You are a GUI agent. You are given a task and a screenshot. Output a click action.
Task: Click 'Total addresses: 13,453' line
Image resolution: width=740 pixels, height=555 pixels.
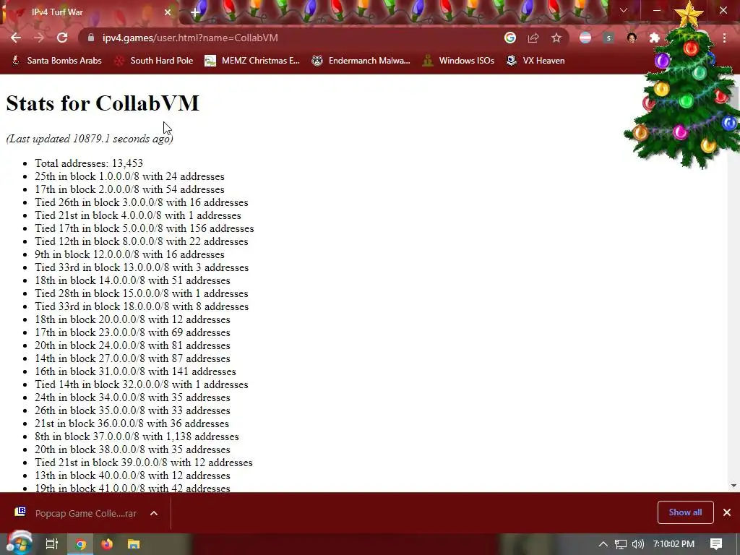[x=89, y=163]
